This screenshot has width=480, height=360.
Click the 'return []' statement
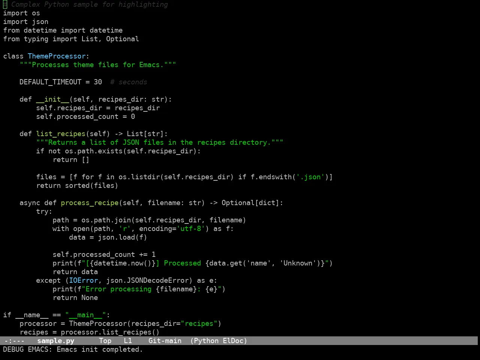[x=71, y=160]
